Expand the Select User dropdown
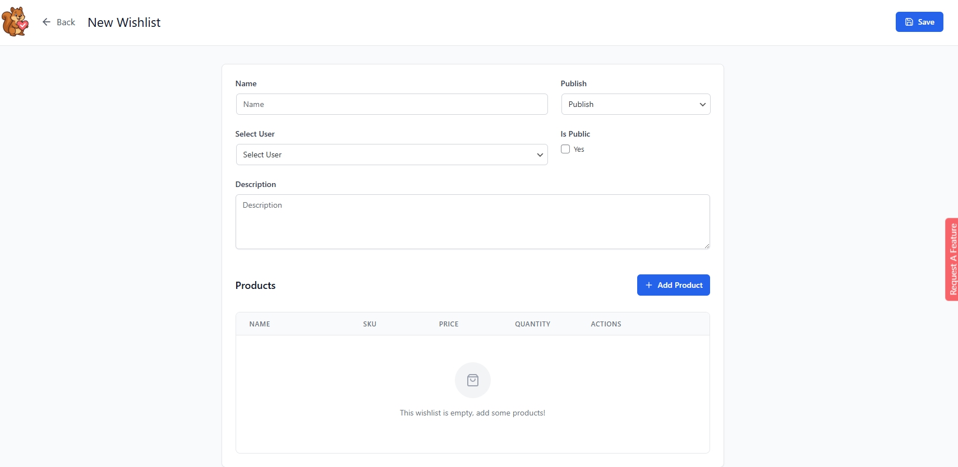The height and width of the screenshot is (467, 958). (x=391, y=155)
